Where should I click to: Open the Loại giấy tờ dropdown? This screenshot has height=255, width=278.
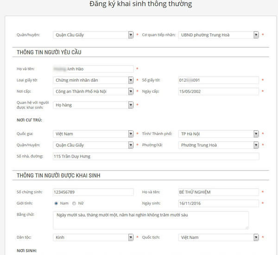pos(130,80)
